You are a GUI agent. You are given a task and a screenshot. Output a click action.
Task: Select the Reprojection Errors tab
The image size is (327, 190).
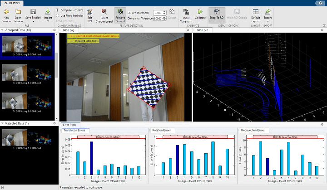[x=252, y=130]
